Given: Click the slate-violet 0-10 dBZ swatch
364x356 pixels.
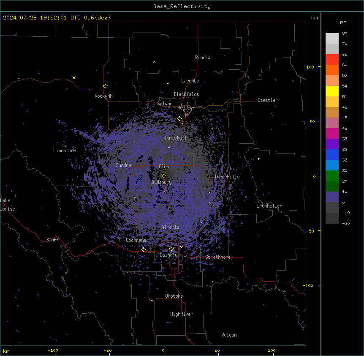Looking at the screenshot, I should point(332,197).
